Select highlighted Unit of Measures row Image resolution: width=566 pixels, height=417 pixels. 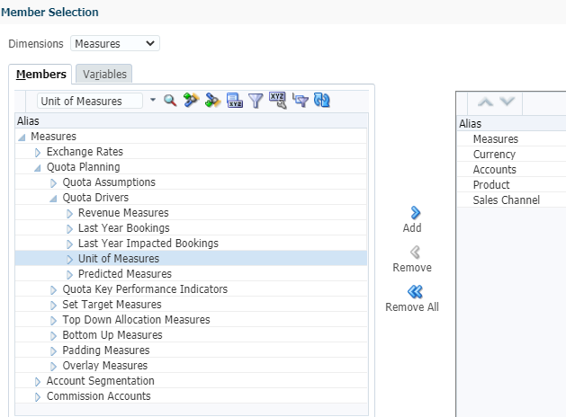pyautogui.click(x=191, y=259)
